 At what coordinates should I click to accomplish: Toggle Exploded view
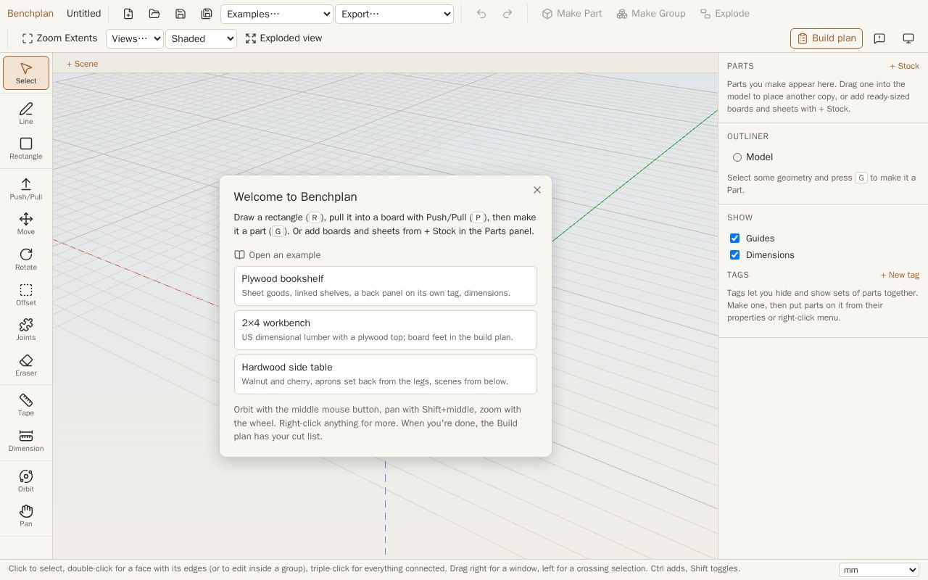coord(283,38)
